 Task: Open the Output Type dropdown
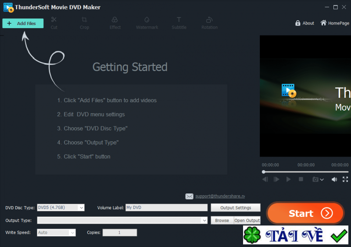[122, 220]
